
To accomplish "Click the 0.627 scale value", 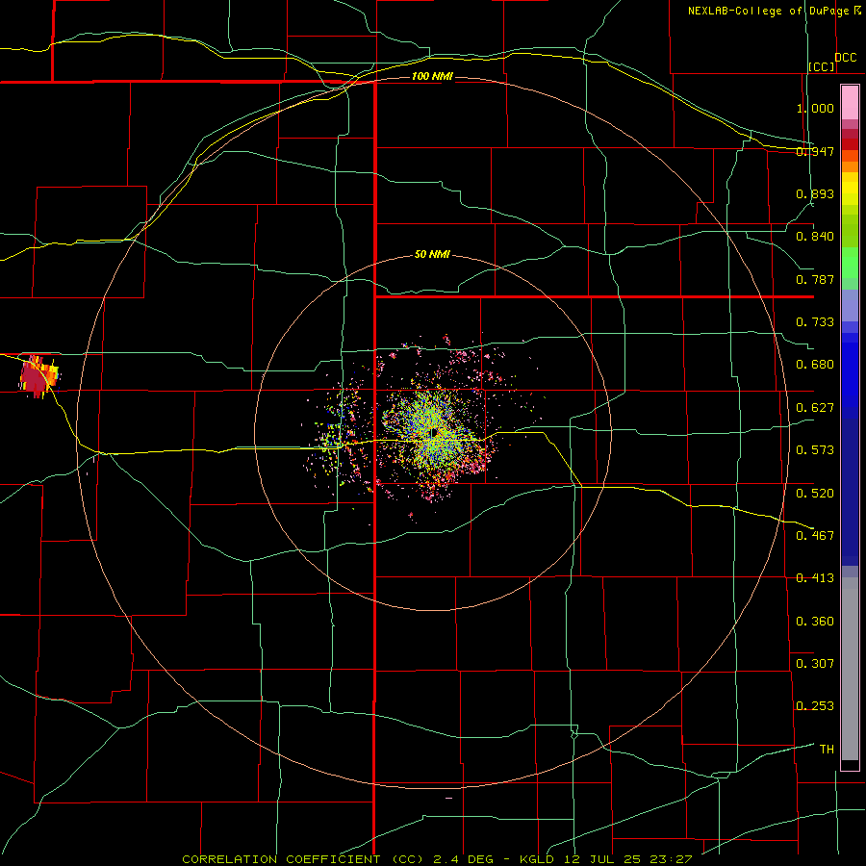I will point(815,408).
